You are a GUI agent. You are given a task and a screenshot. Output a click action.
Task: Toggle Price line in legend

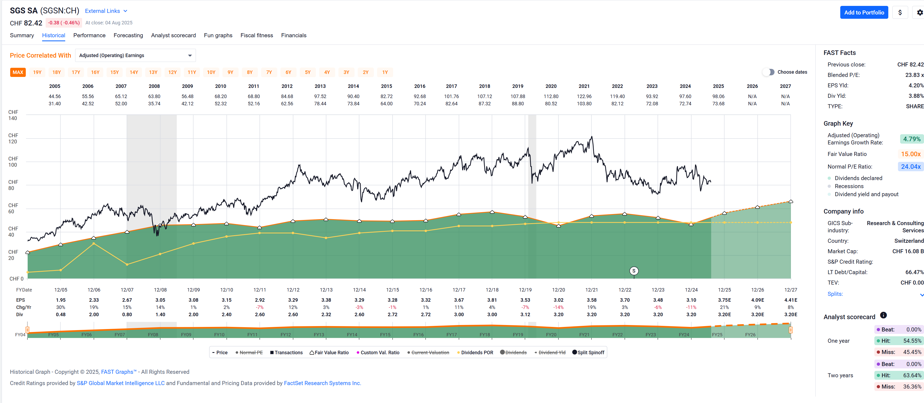coord(220,352)
